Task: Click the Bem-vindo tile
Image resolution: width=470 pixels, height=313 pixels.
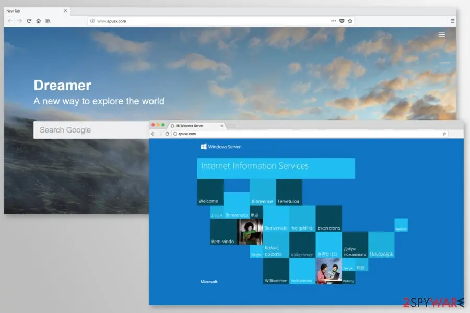Action: click(x=224, y=232)
